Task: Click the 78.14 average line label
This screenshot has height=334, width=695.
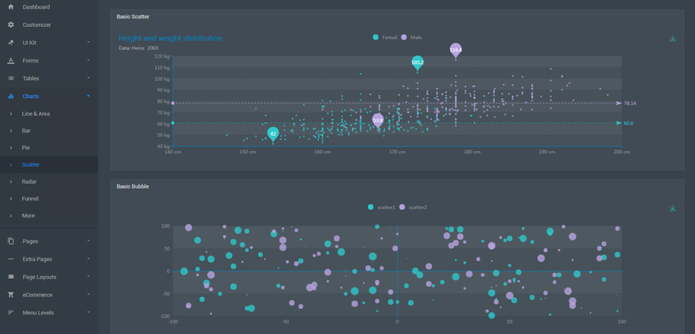Action: 630,104
